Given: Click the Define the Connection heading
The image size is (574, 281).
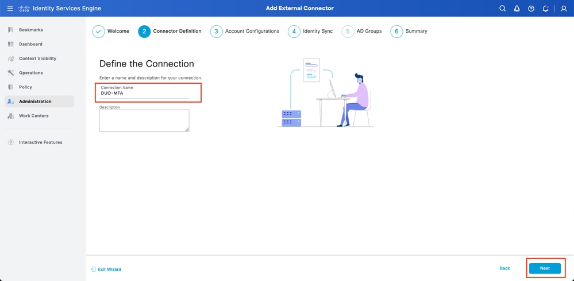Looking at the screenshot, I should point(147,64).
